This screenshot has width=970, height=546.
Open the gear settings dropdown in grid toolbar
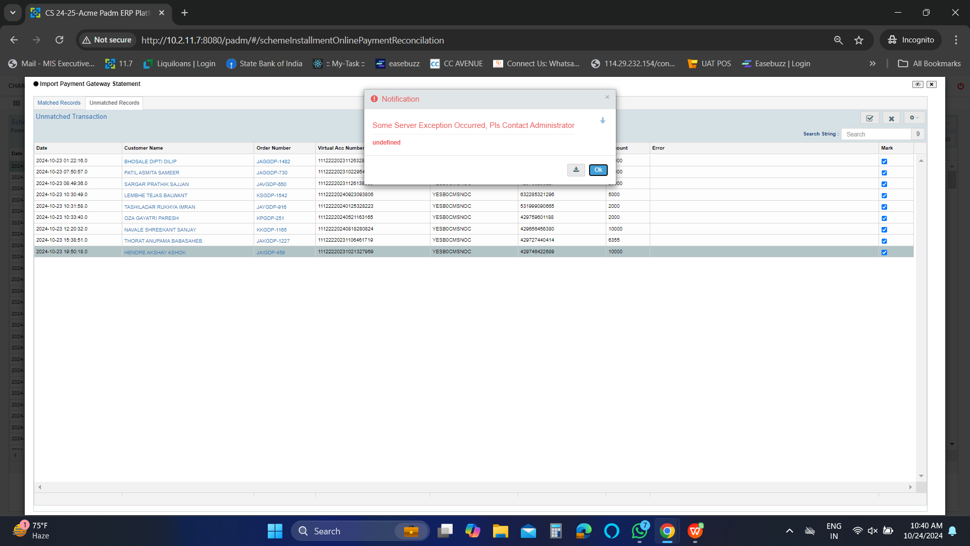[914, 118]
